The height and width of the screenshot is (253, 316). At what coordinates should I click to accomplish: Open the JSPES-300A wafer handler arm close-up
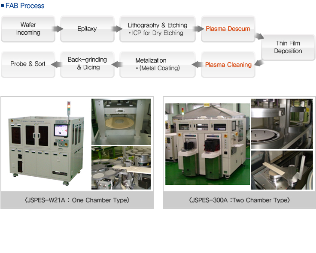[x=282, y=170]
